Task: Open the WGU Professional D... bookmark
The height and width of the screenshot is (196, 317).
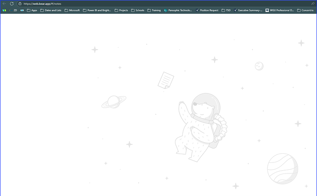Action: (x=280, y=10)
